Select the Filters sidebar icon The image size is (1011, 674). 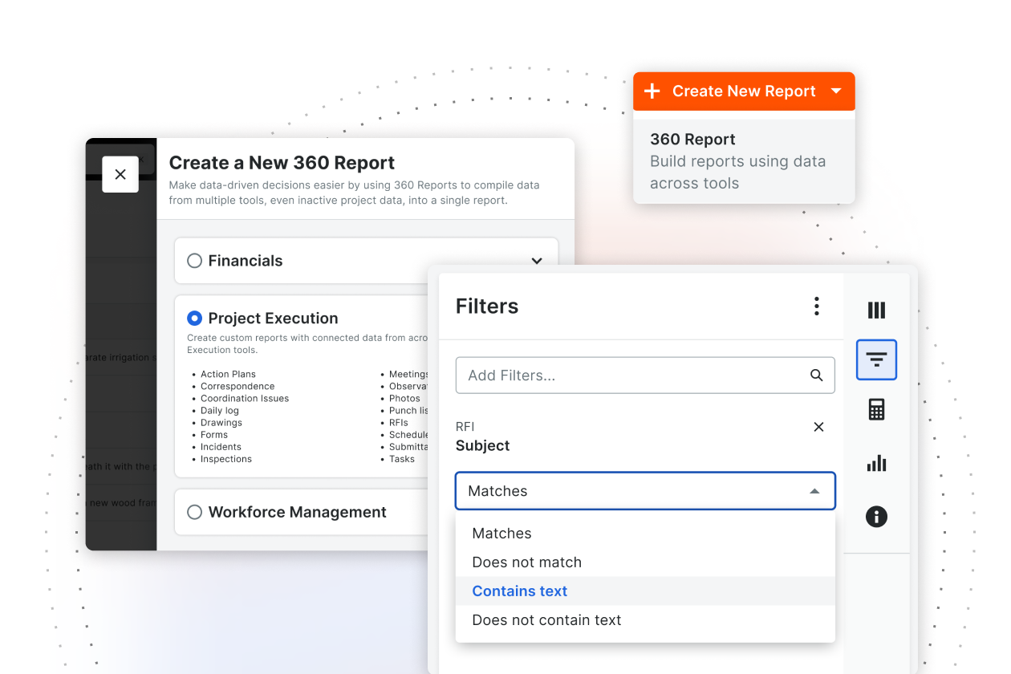click(x=876, y=359)
